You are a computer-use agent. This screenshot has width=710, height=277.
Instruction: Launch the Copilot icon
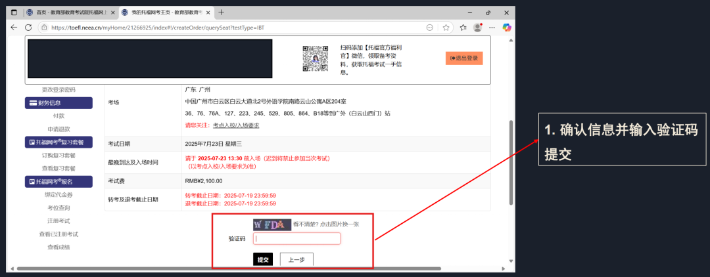click(x=507, y=28)
